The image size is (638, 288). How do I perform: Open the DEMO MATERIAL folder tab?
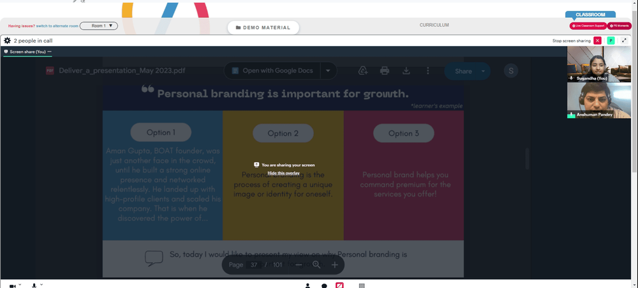click(x=263, y=27)
